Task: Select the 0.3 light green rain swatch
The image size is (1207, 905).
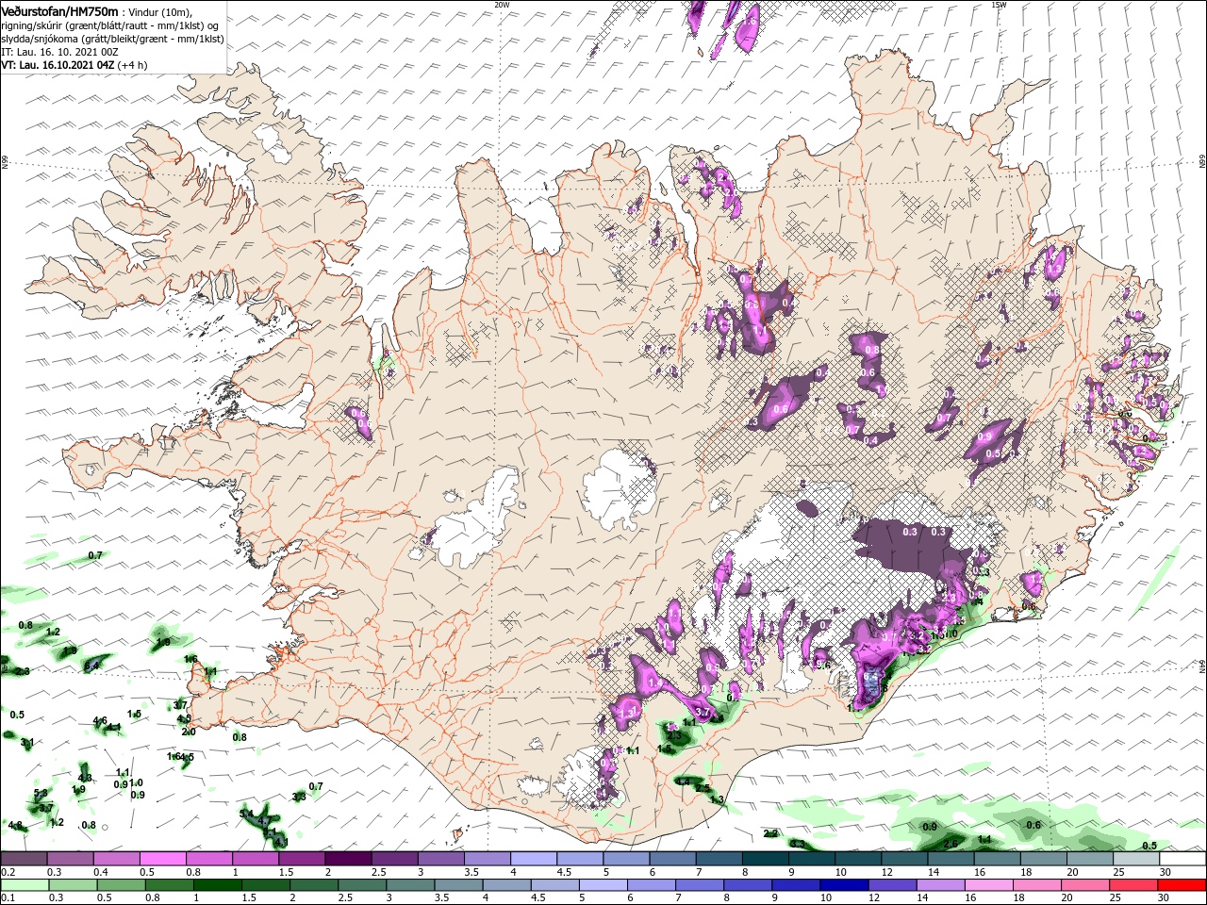Action: pyautogui.click(x=72, y=885)
